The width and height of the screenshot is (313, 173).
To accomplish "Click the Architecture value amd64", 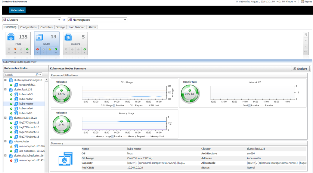I will [251, 153].
